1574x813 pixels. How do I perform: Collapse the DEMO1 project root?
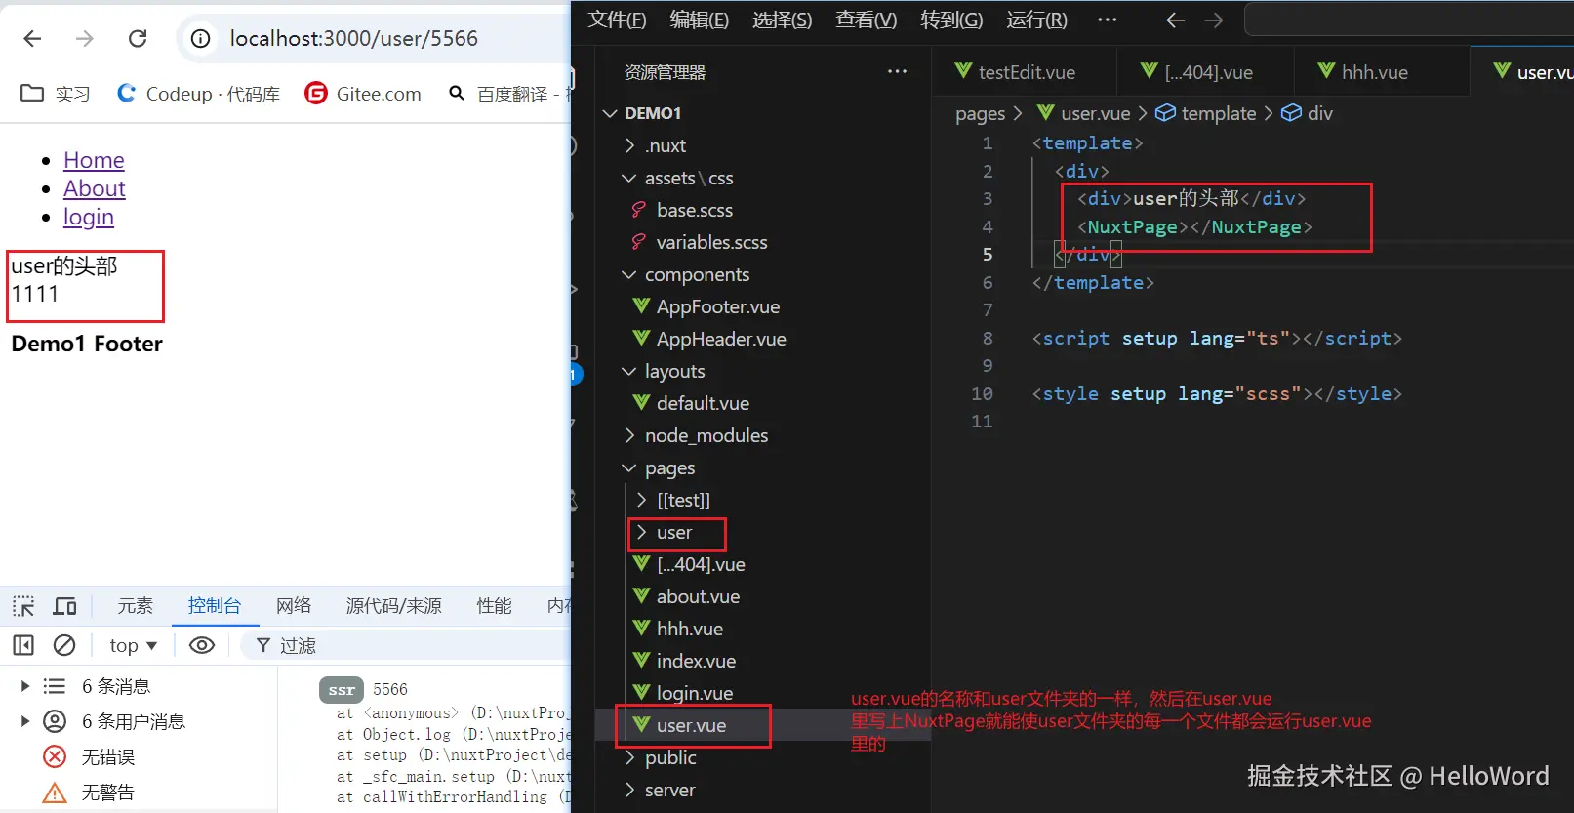click(761, 113)
